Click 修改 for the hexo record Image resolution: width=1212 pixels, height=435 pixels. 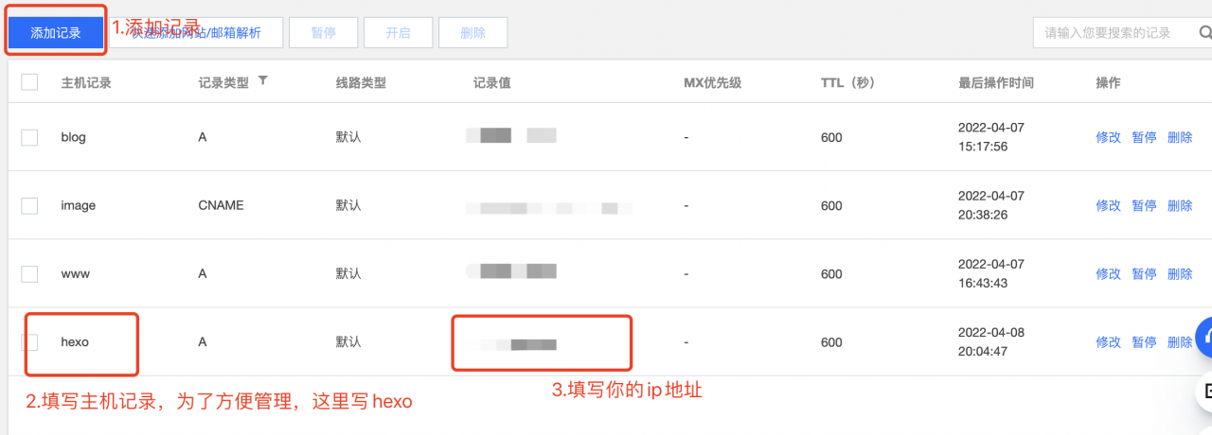[x=1108, y=341]
